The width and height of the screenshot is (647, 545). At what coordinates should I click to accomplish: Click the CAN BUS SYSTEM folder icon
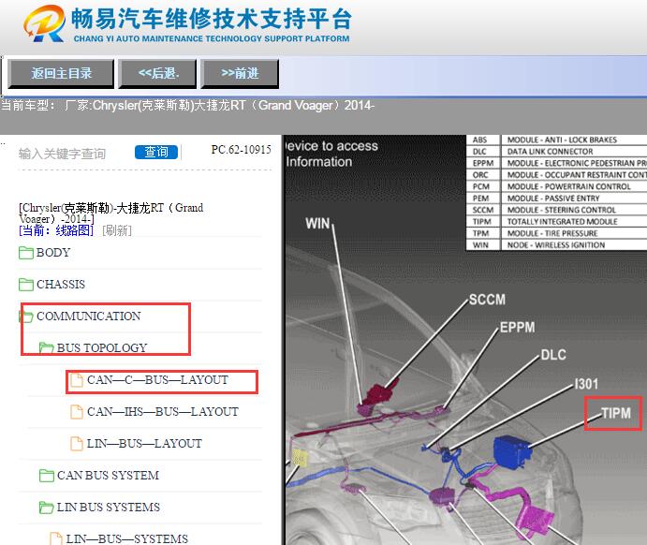tap(47, 476)
